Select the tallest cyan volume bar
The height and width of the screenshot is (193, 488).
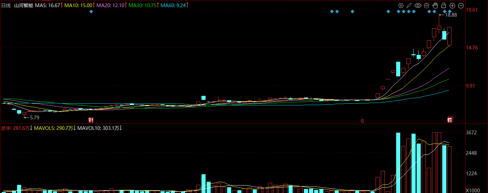pyautogui.click(x=398, y=163)
